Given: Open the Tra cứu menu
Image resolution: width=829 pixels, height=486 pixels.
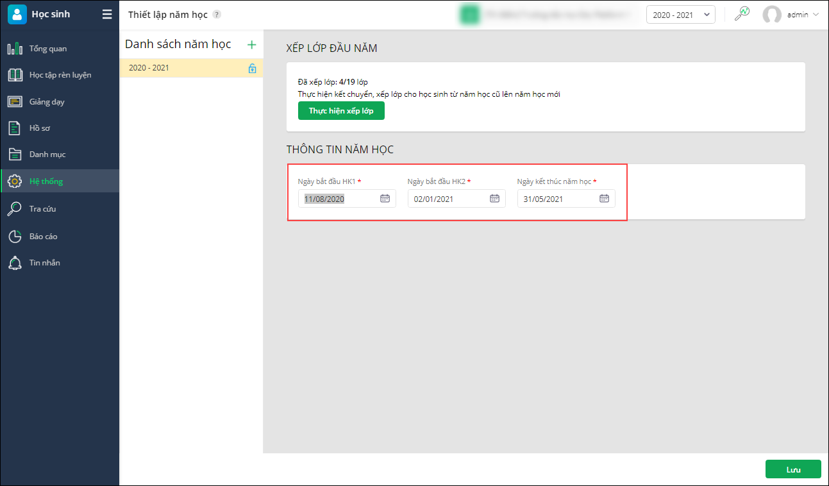Looking at the screenshot, I should [x=60, y=209].
